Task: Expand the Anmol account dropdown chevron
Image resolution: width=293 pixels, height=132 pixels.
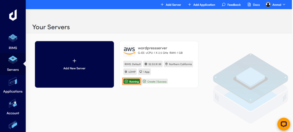Action: (284, 5)
